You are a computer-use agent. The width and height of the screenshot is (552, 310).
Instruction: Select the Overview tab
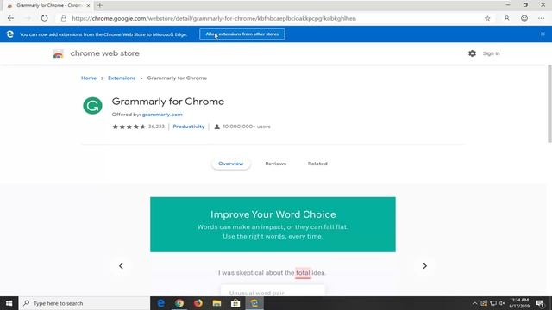tap(230, 164)
